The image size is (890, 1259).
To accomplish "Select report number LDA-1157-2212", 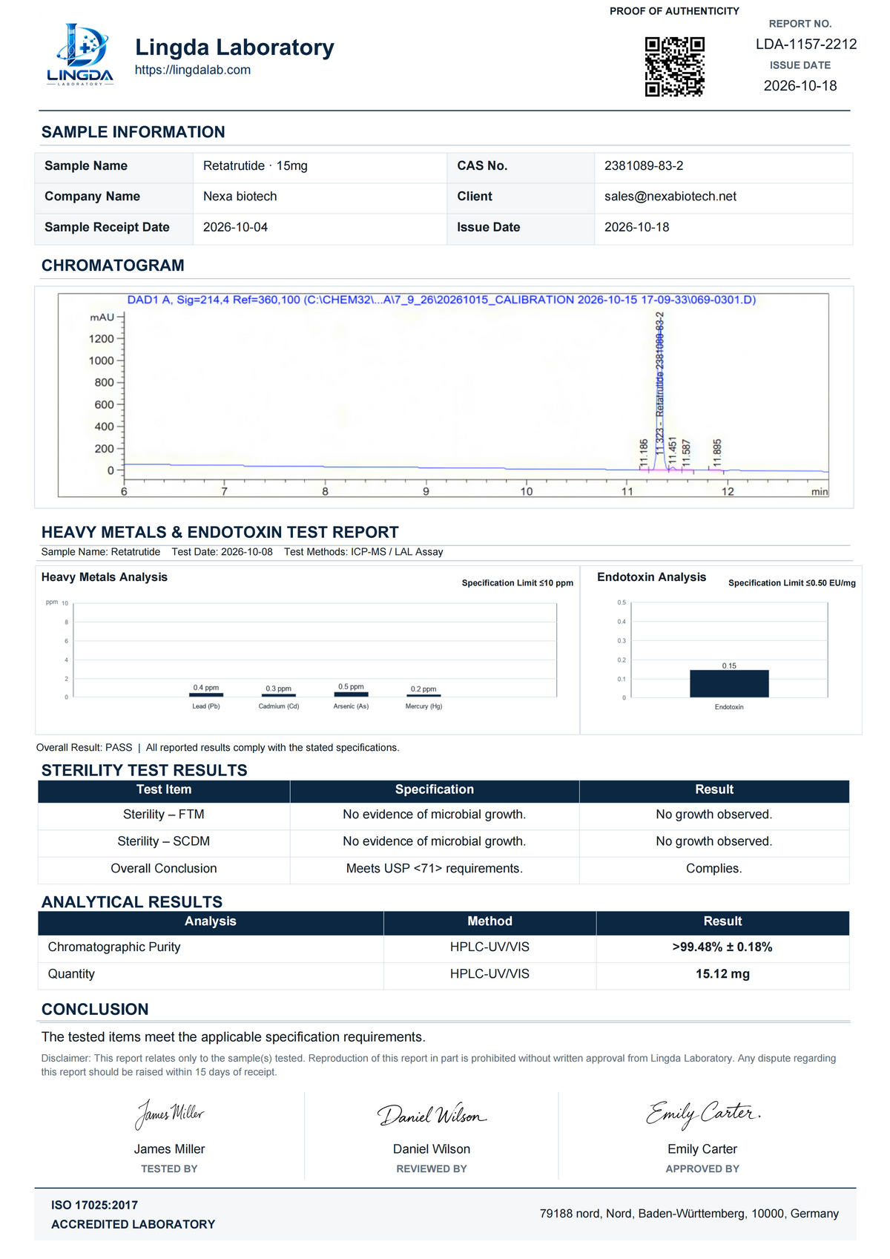I will 806,45.
